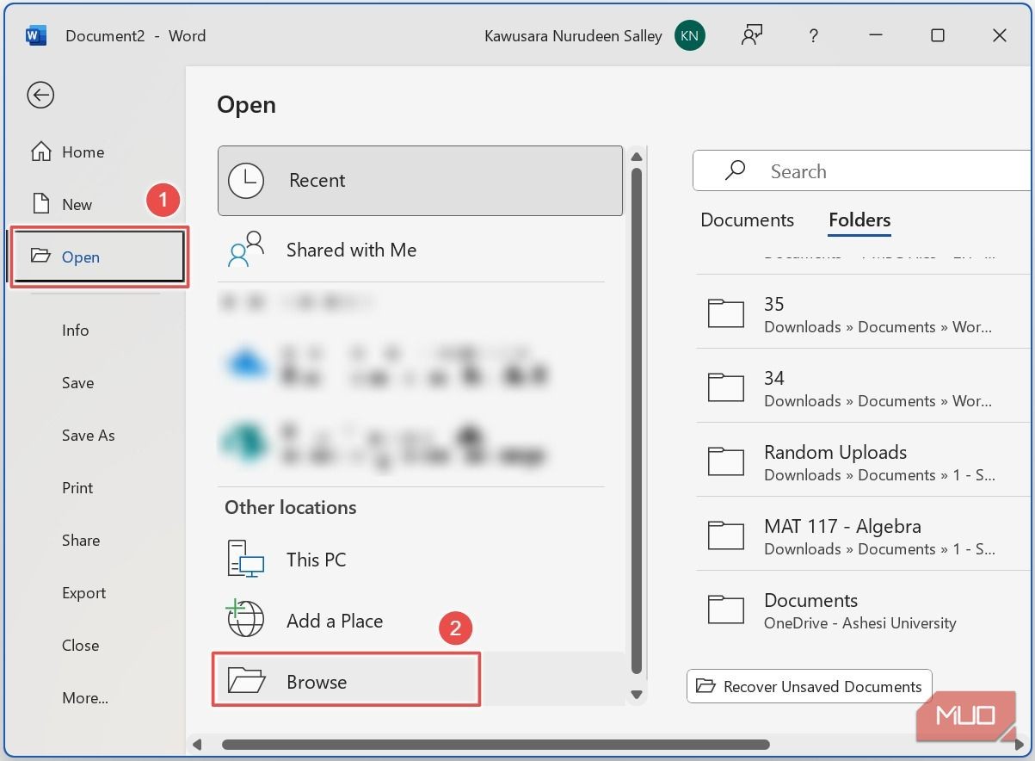
Task: Open folder named 34
Action: click(863, 388)
